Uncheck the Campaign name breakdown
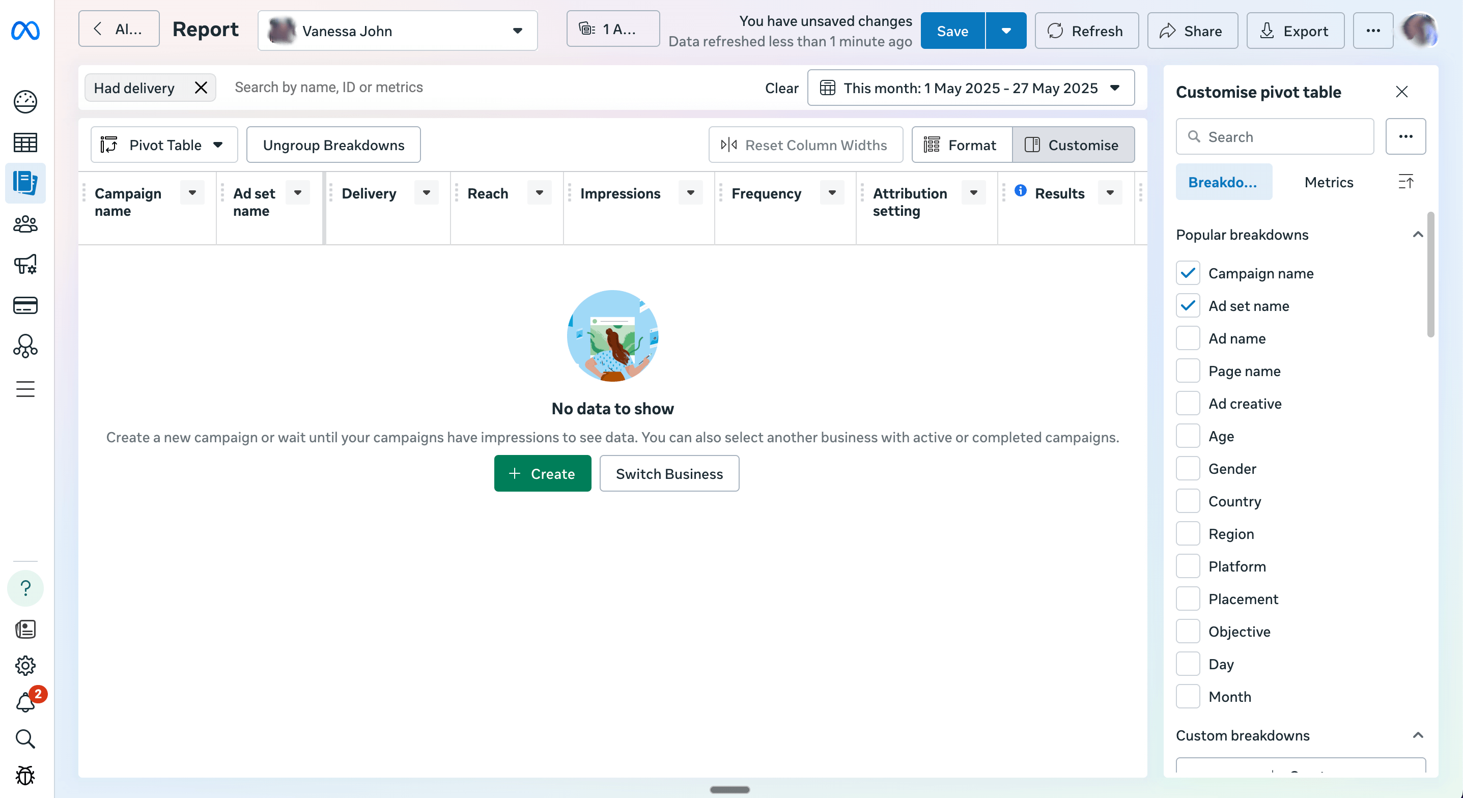The height and width of the screenshot is (798, 1463). pos(1188,273)
